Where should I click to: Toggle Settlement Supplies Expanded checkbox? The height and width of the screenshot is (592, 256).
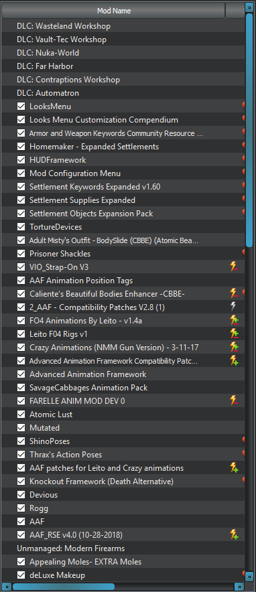coord(21,200)
